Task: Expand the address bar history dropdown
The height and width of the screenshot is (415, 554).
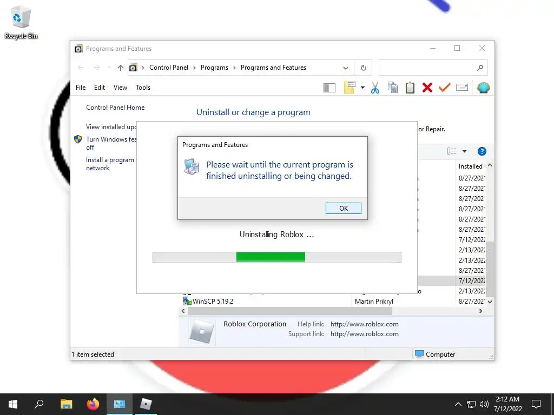Action: [346, 68]
